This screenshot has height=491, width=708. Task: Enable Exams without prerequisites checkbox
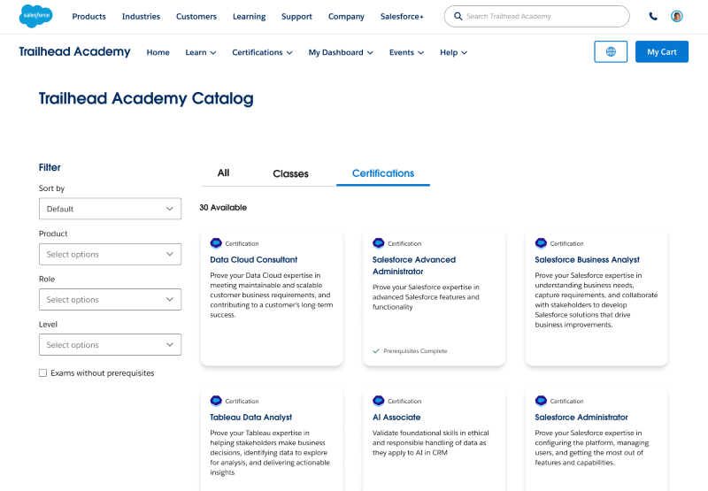pos(43,373)
